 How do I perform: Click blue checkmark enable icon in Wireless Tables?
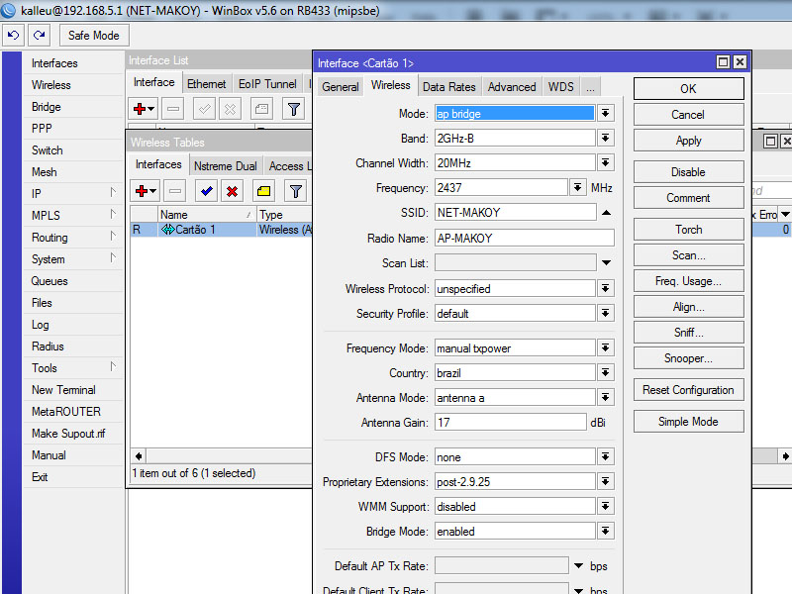click(x=207, y=191)
